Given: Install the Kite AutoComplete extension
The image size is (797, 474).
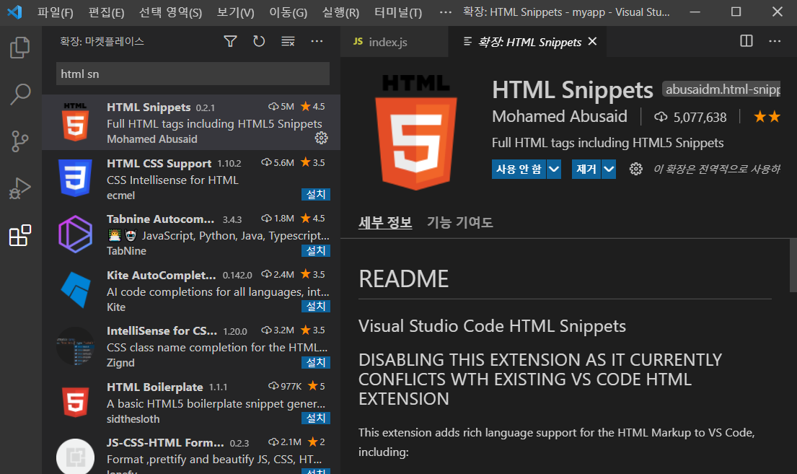Looking at the screenshot, I should coord(316,307).
